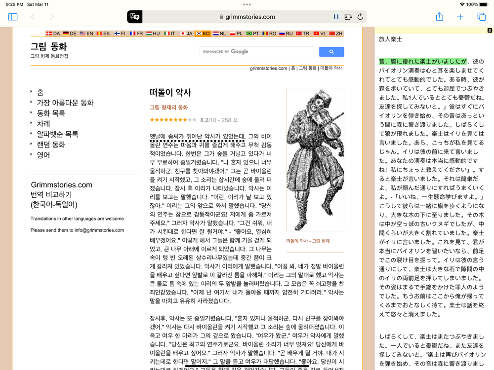Viewport: 494px width, 370px height.
Task: Check the battery status indicator
Action: 483,4
